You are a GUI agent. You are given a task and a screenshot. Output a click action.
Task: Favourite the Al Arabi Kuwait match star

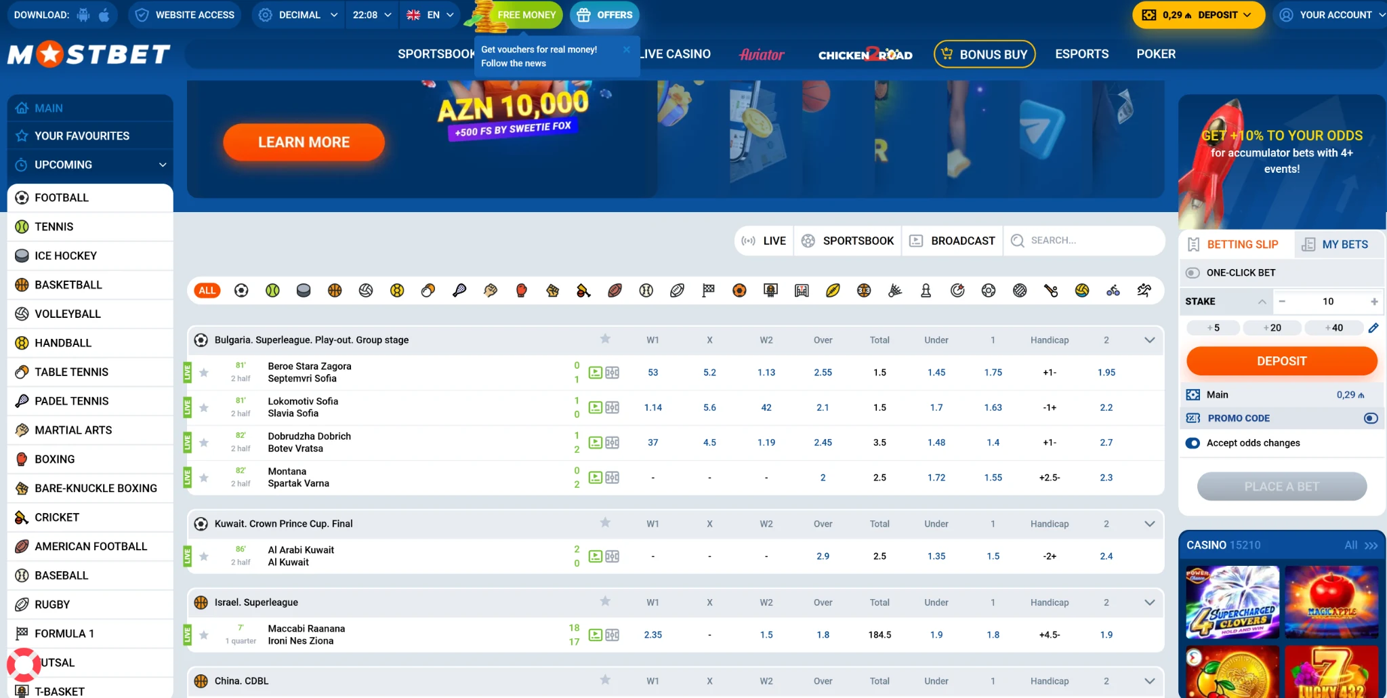pos(204,556)
